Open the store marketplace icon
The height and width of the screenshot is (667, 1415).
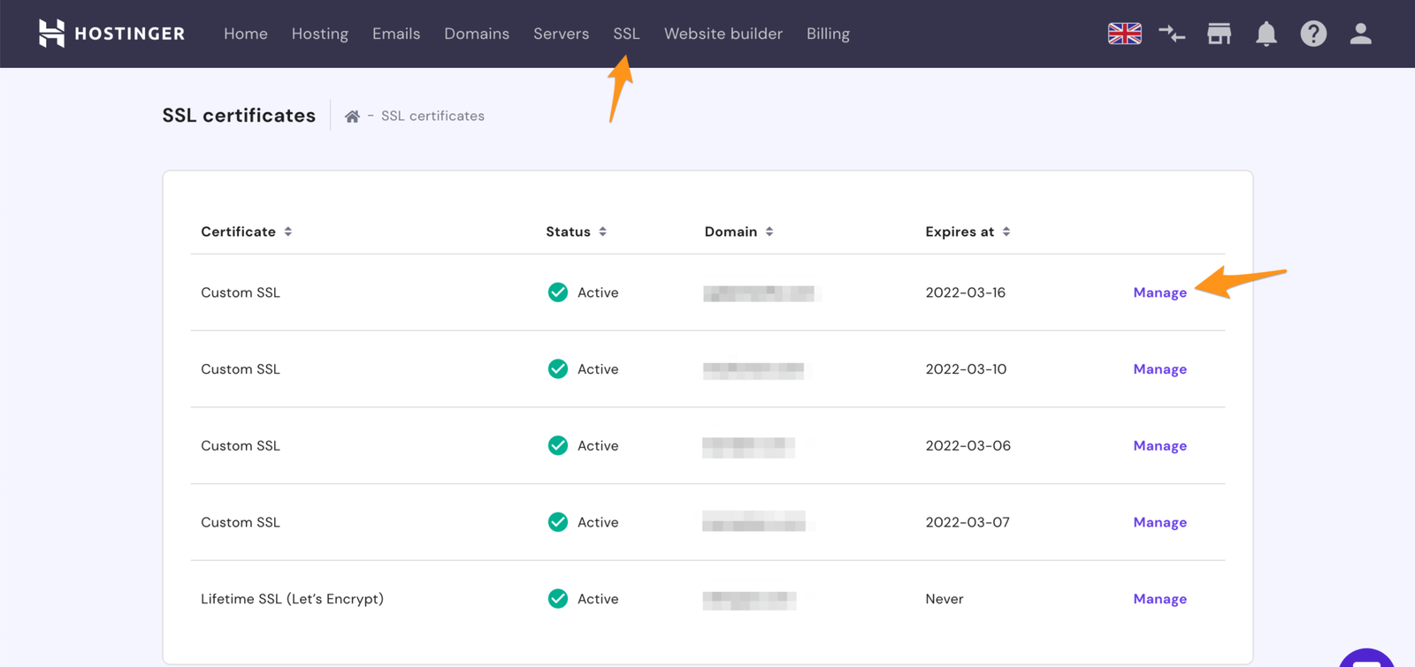pyautogui.click(x=1219, y=34)
